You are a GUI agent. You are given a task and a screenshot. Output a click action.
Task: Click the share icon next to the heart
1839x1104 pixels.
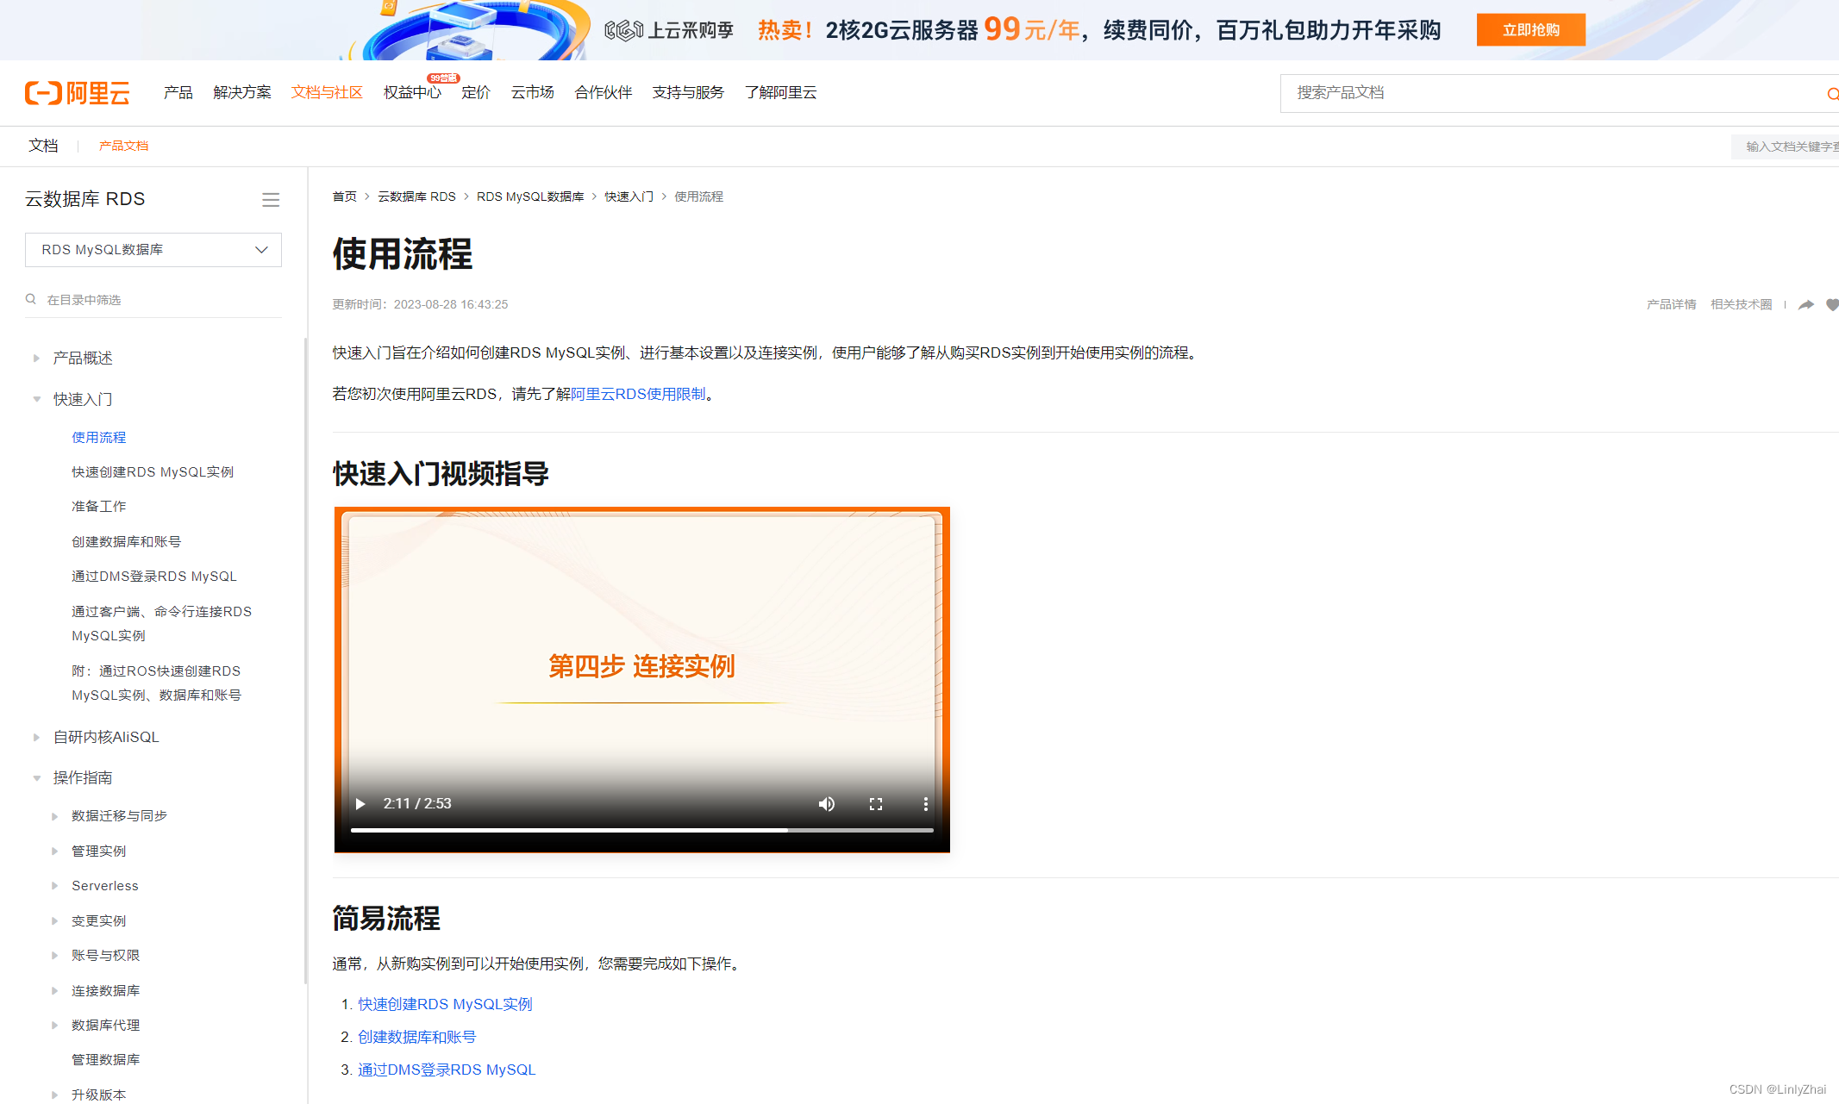pyautogui.click(x=1805, y=304)
